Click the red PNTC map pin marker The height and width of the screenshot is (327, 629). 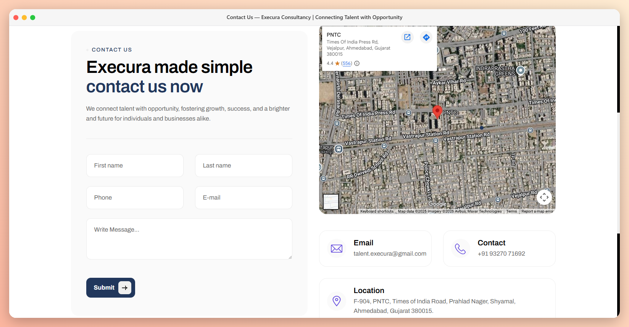tap(437, 112)
